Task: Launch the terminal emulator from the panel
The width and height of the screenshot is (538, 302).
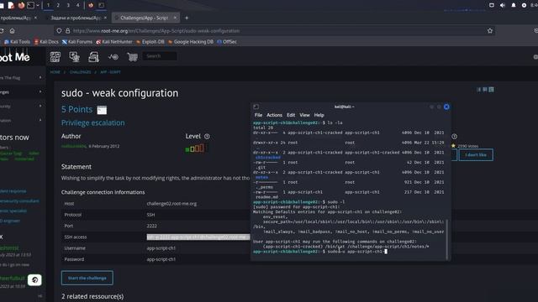Action: click(31, 5)
